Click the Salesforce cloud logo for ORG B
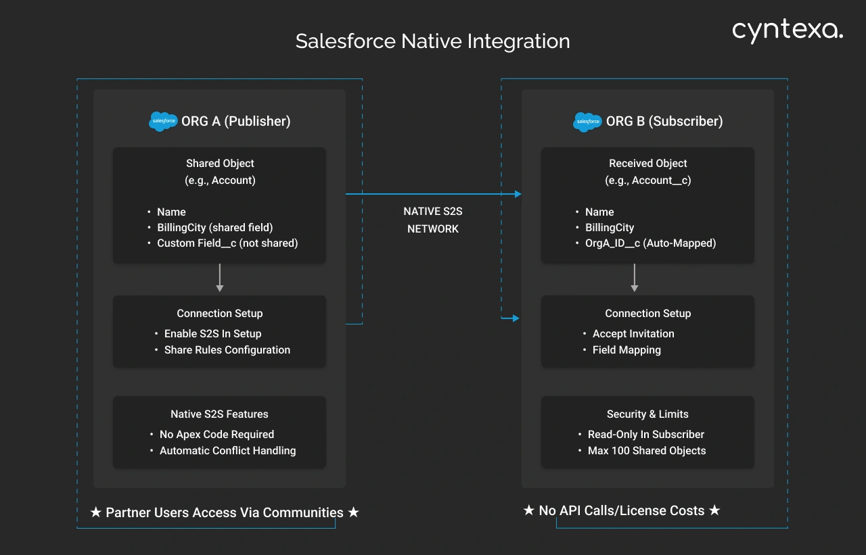Image resolution: width=866 pixels, height=555 pixels. (587, 122)
